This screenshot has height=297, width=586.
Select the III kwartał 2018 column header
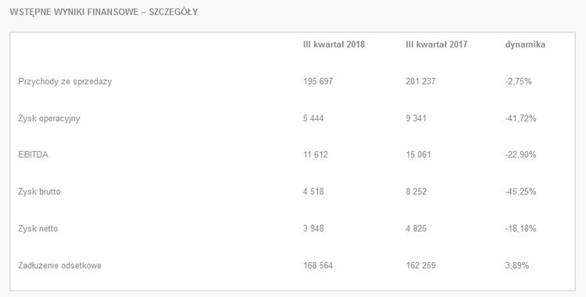[334, 44]
